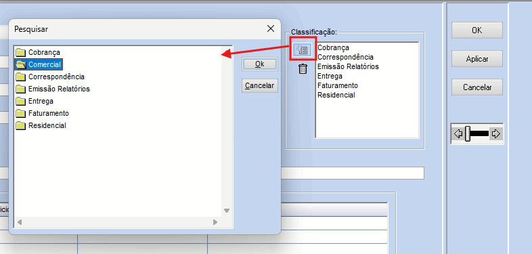Select Cobrança in Classificação list
The height and width of the screenshot is (254, 532).
click(333, 47)
